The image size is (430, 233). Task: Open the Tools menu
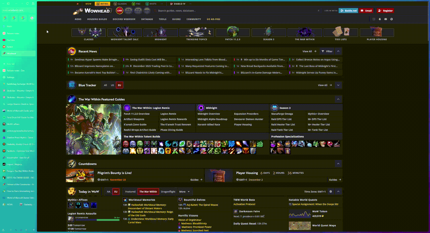[163, 19]
